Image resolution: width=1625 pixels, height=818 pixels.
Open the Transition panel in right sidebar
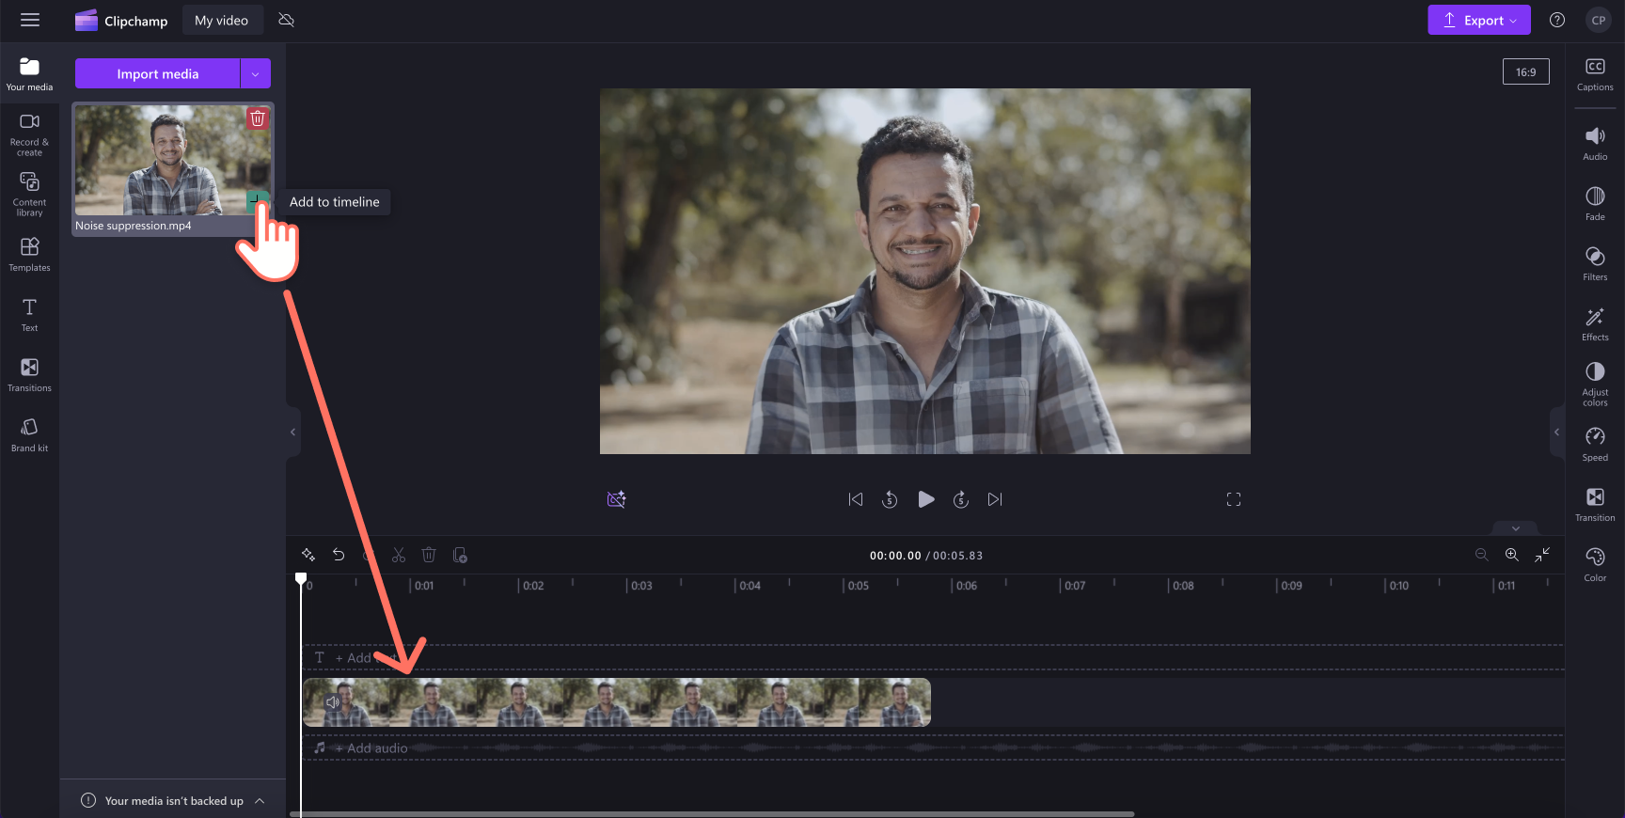coord(1595,505)
